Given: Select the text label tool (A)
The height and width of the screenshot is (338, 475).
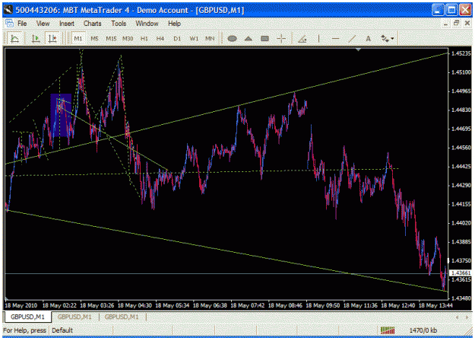Looking at the screenshot, I should pyautogui.click(x=368, y=39).
